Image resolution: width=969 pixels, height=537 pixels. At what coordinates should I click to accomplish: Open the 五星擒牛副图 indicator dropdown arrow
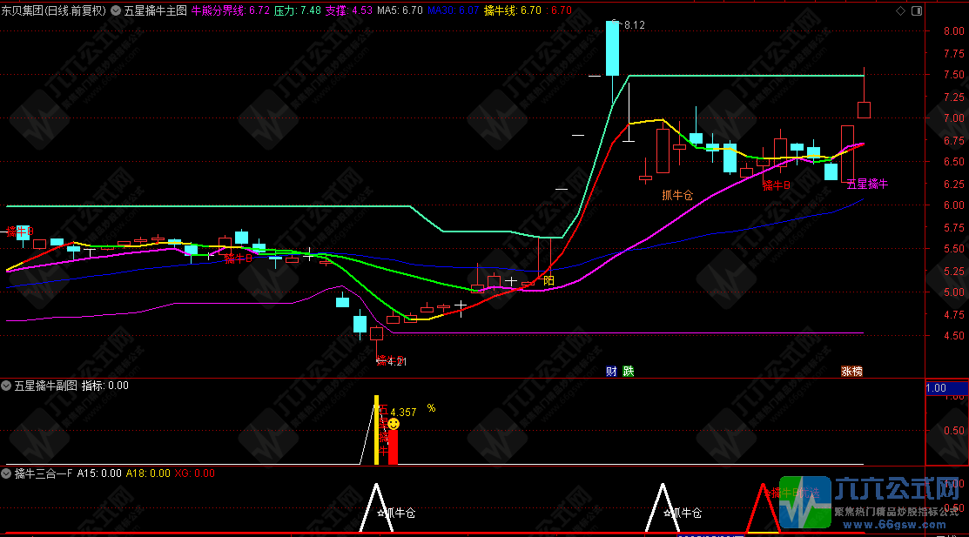pyautogui.click(x=7, y=385)
